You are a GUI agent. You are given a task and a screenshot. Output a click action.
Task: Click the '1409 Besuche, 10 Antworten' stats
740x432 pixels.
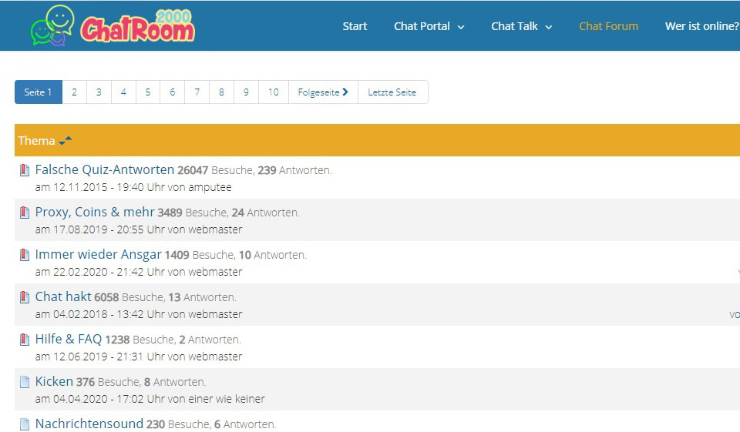click(236, 255)
